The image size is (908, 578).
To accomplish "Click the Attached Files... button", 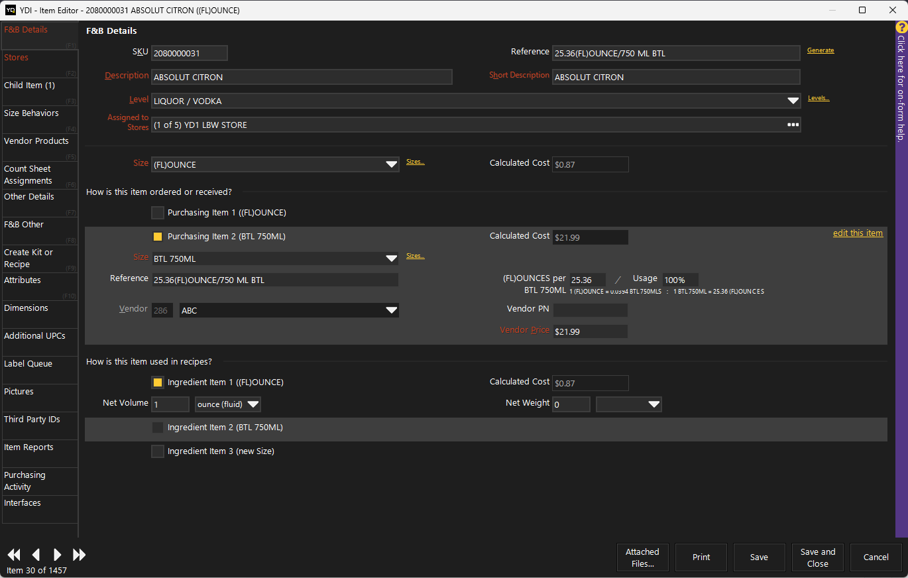I will tap(643, 557).
